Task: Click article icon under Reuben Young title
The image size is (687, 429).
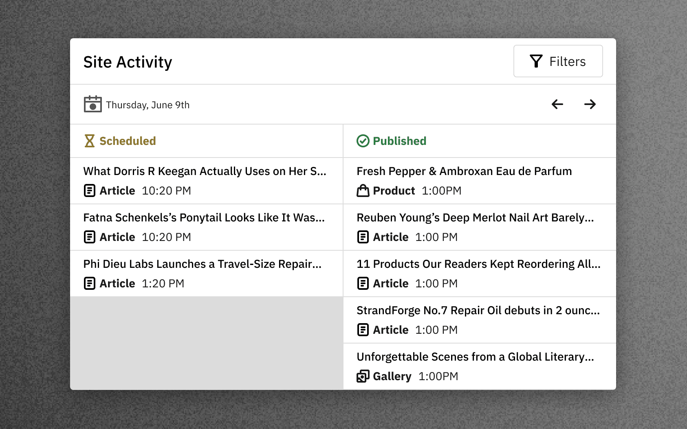Action: tap(363, 237)
